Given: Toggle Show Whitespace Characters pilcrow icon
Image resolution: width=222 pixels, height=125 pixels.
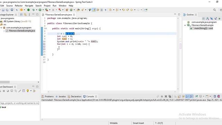Looking at the screenshot, I should [x=105, y=10].
